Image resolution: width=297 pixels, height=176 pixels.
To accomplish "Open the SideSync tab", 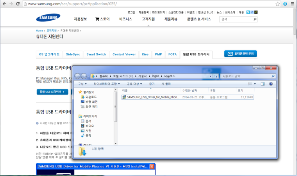I will point(73,55).
